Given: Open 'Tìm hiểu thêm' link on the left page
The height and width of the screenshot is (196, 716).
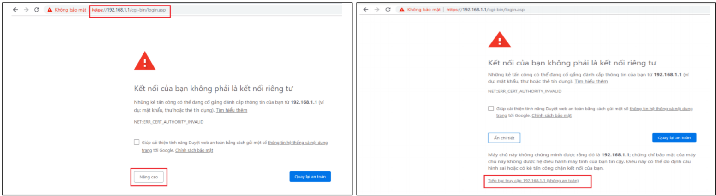Looking at the screenshot, I should [x=232, y=110].
